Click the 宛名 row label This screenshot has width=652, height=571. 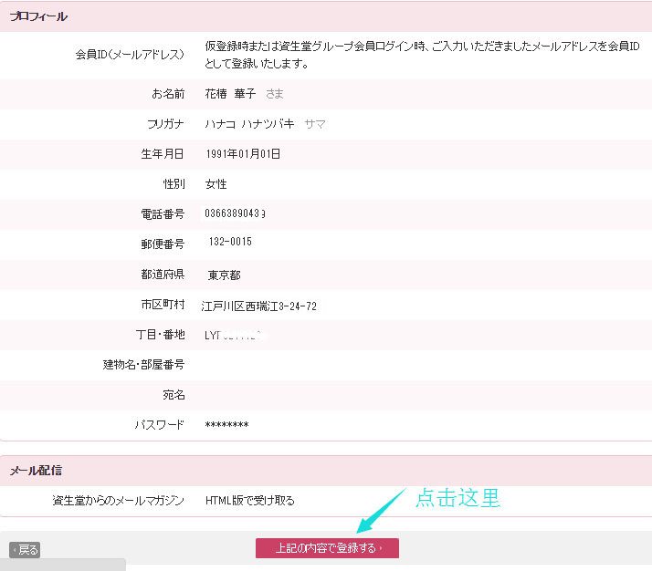[x=174, y=395]
